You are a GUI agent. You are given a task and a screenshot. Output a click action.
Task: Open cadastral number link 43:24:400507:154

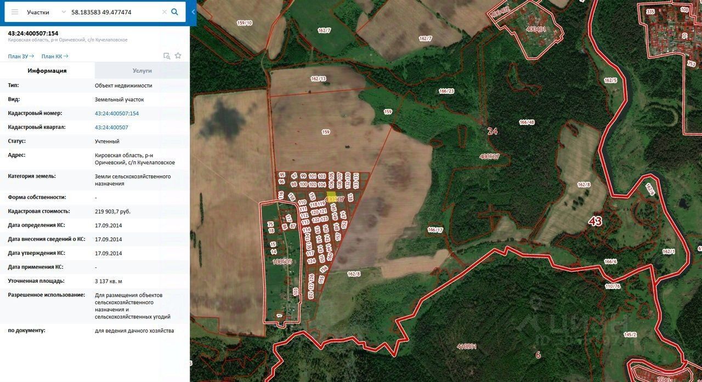(117, 113)
